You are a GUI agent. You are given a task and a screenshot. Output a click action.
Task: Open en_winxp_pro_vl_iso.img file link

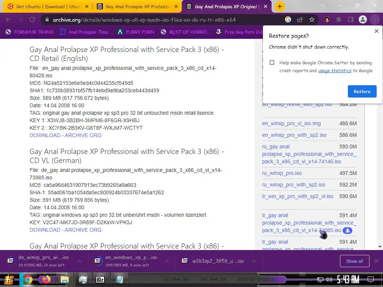pos(291,123)
